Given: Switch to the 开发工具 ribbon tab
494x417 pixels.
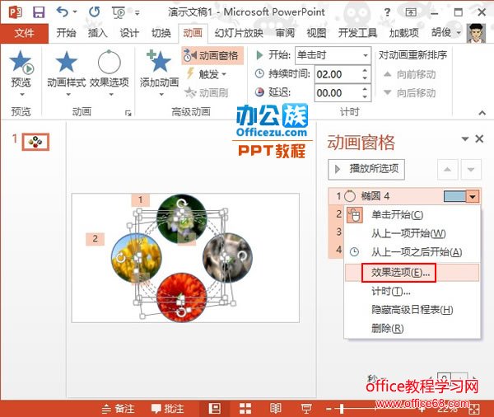Looking at the screenshot, I should 357,33.
